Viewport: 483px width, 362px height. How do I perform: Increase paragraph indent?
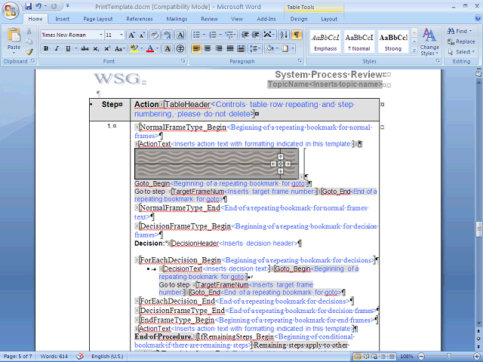pos(255,35)
